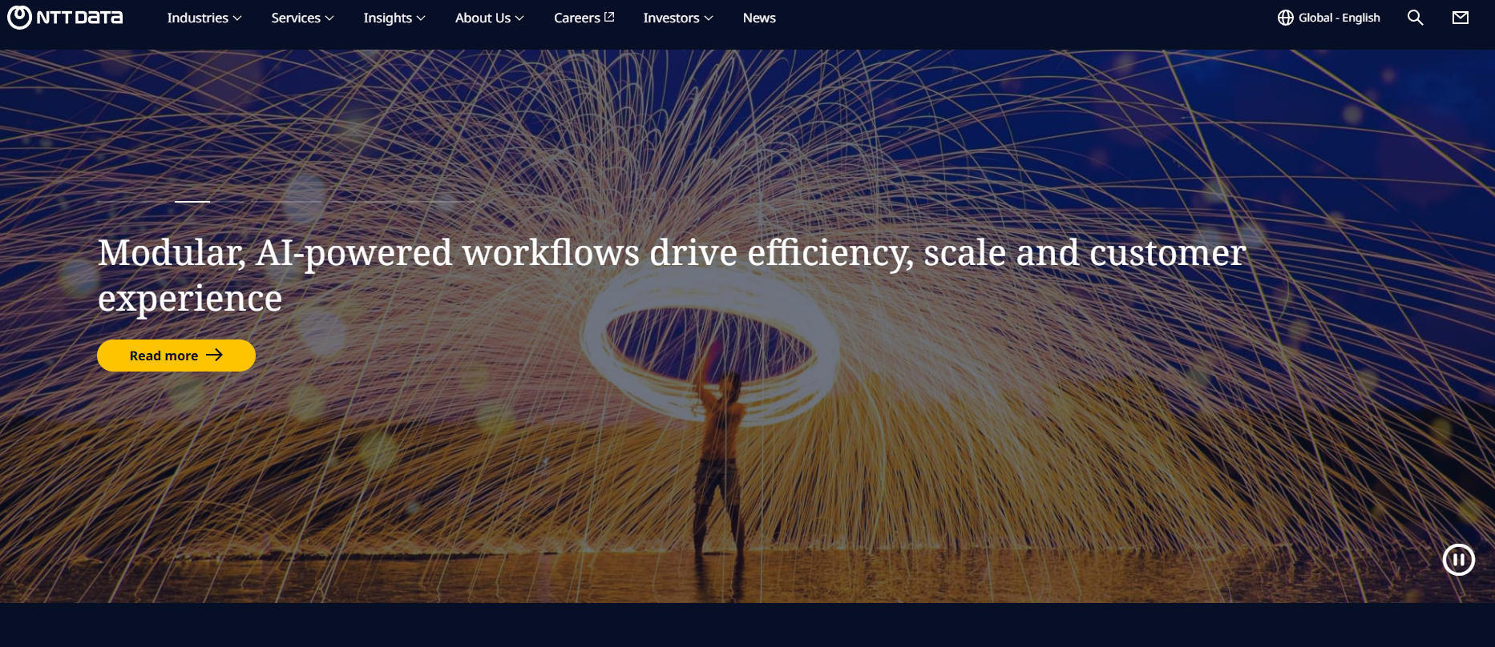
Task: Open the About Us dropdown chevron
Action: (519, 18)
